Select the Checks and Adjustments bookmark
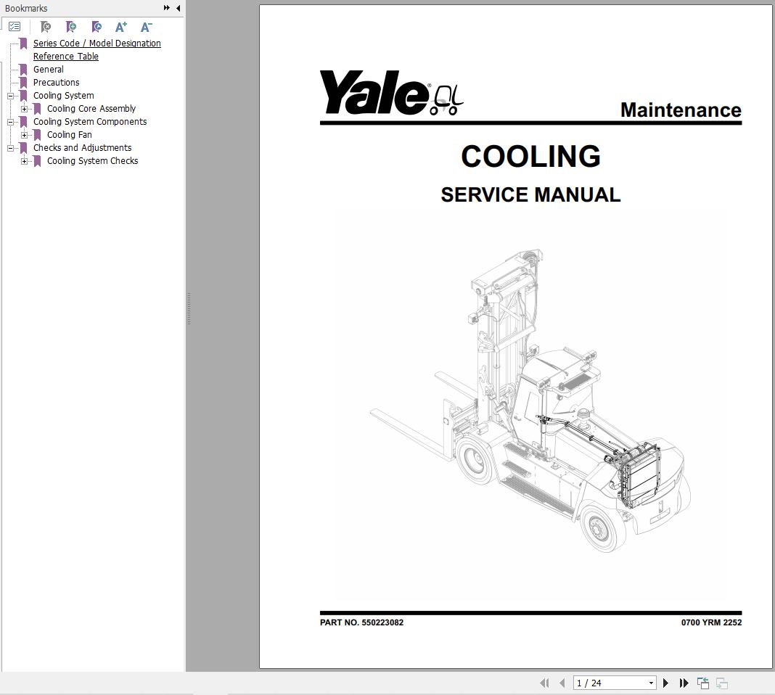 pos(83,148)
